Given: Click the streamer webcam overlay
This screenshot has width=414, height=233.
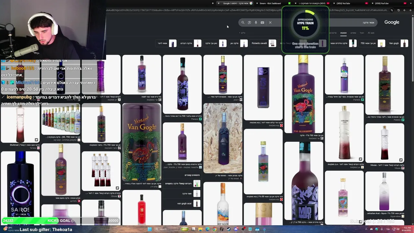Looking at the screenshot, I should tap(53, 30).
